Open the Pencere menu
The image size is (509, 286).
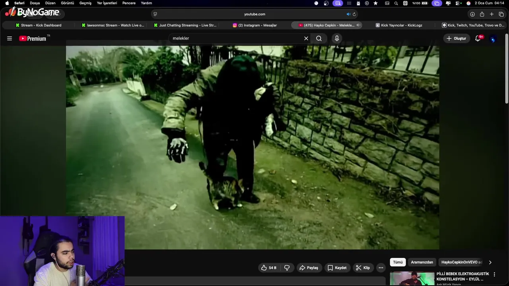click(129, 3)
